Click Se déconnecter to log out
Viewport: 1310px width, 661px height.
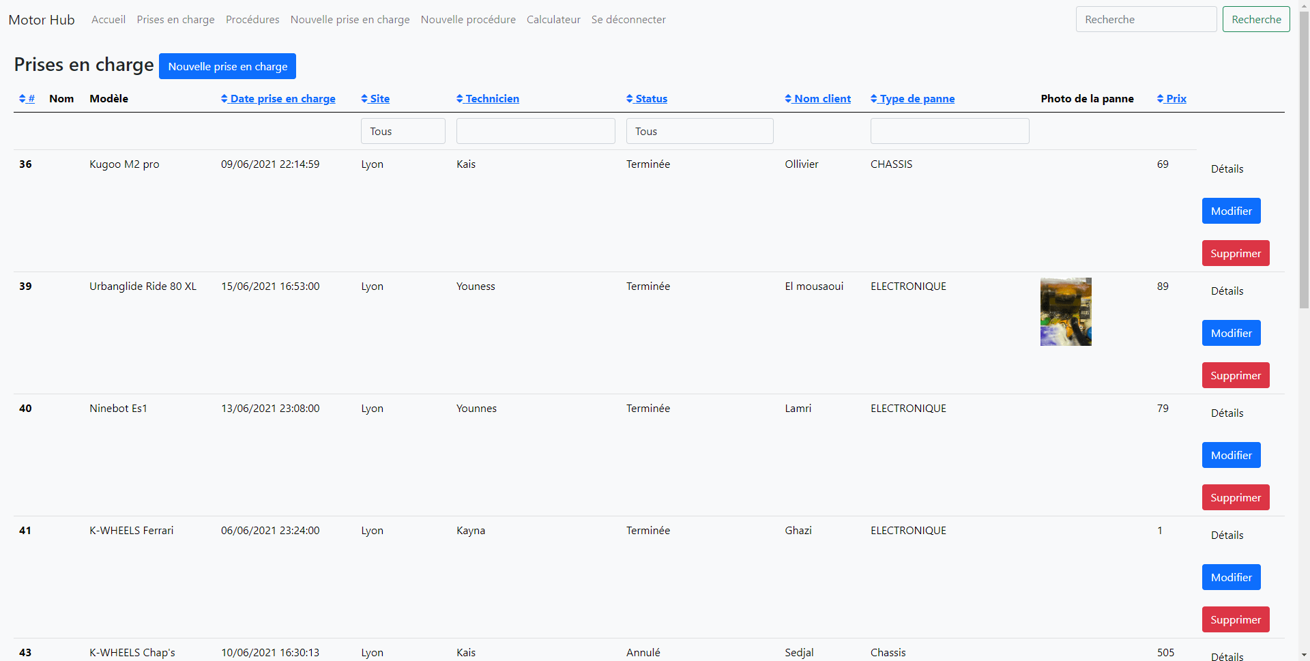[x=628, y=20]
